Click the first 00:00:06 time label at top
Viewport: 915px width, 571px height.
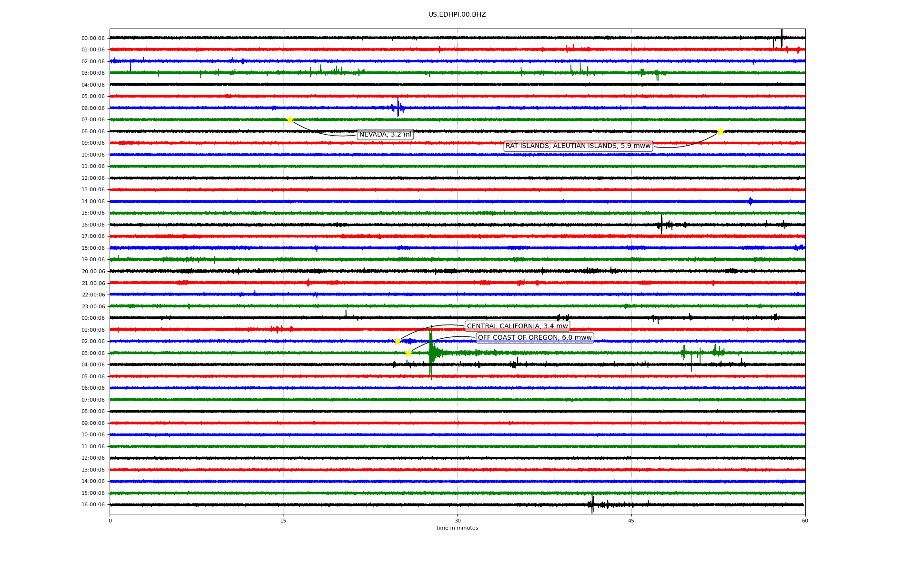point(93,38)
